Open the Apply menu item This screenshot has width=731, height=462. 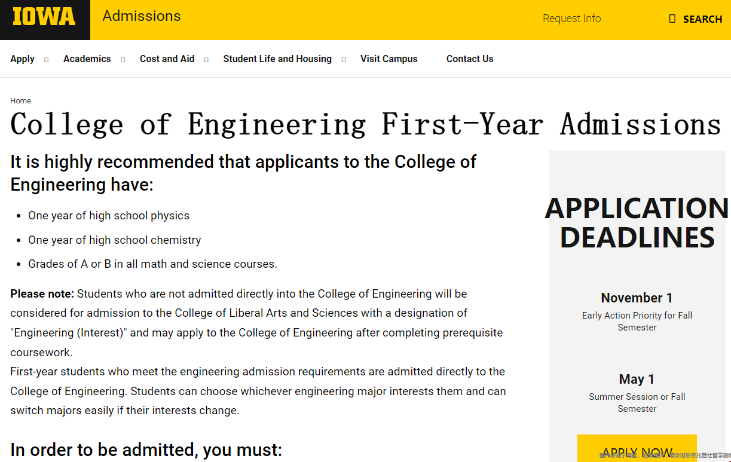pos(22,59)
